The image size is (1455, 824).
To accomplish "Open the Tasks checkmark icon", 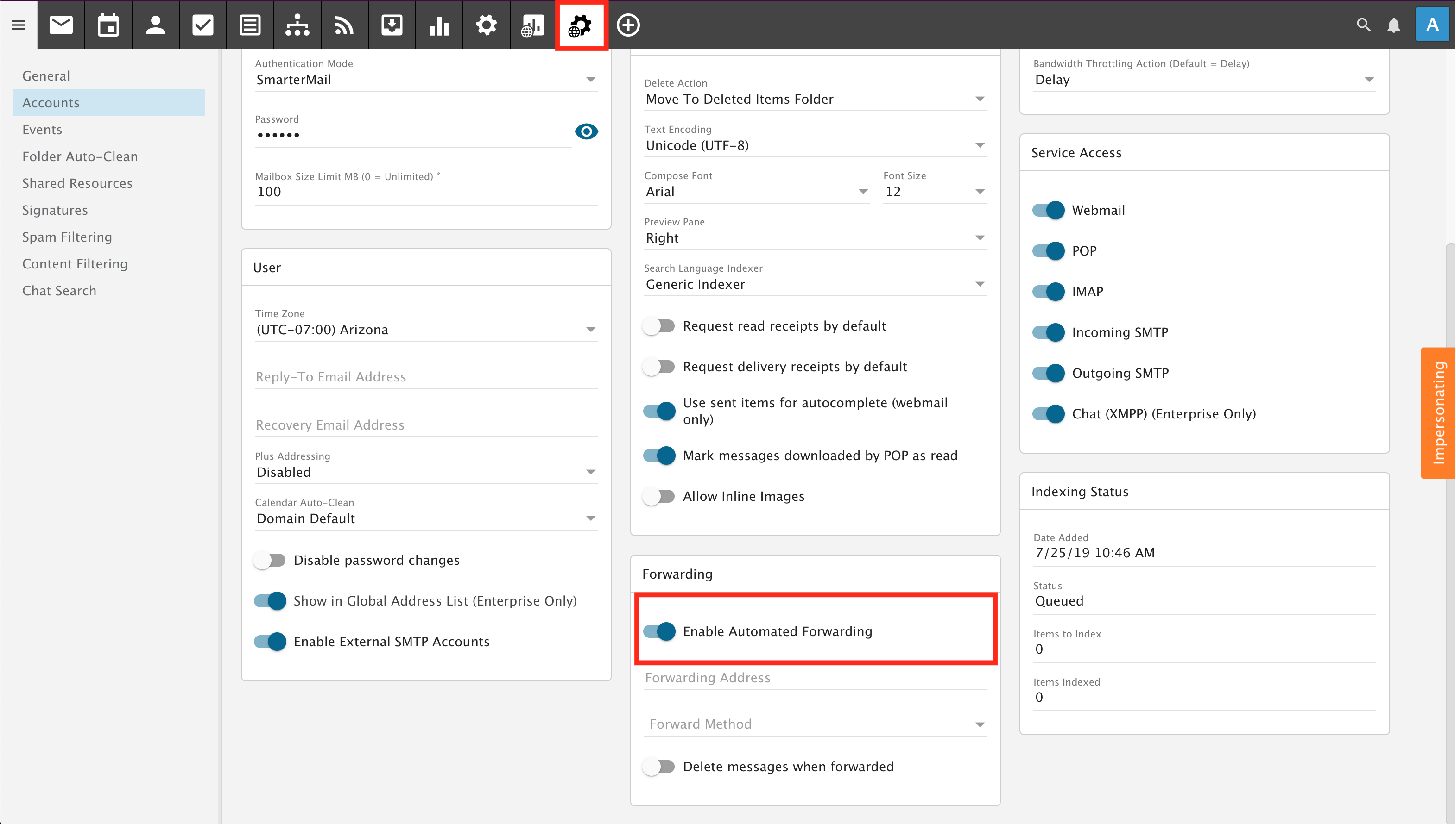I will [x=203, y=25].
